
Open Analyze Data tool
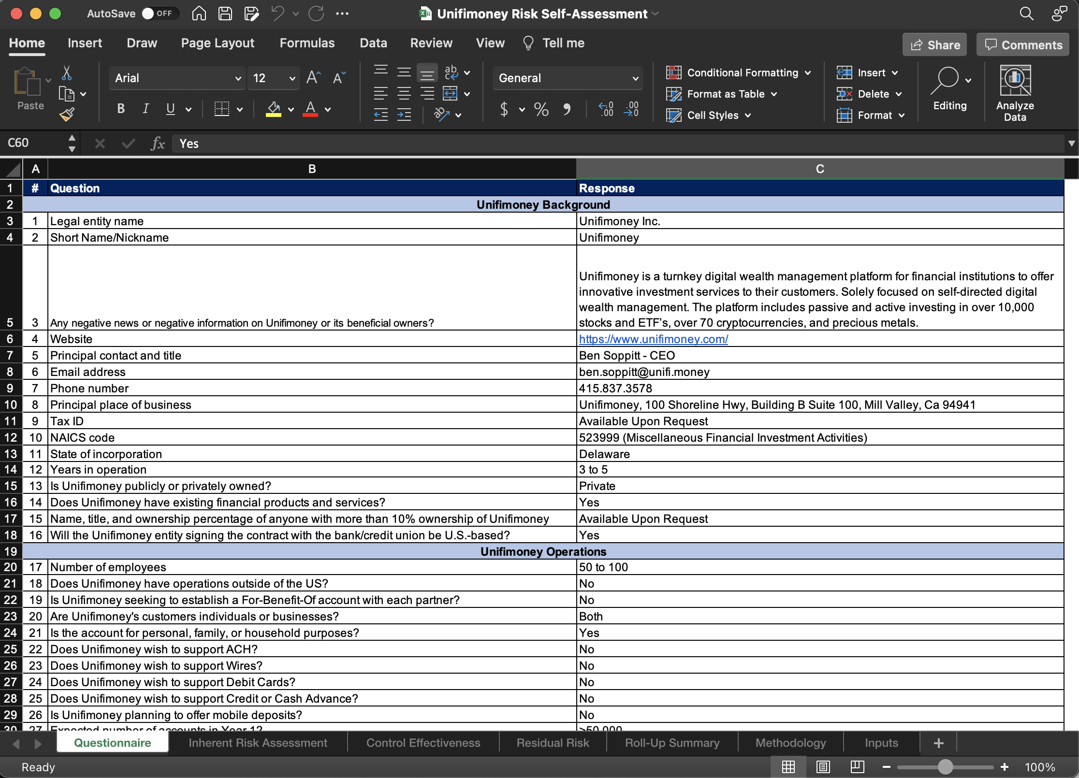pyautogui.click(x=1015, y=94)
